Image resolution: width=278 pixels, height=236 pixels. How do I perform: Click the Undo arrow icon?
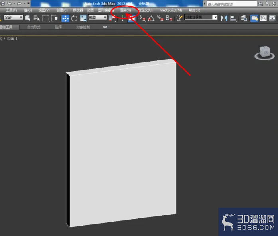click(9, 3)
